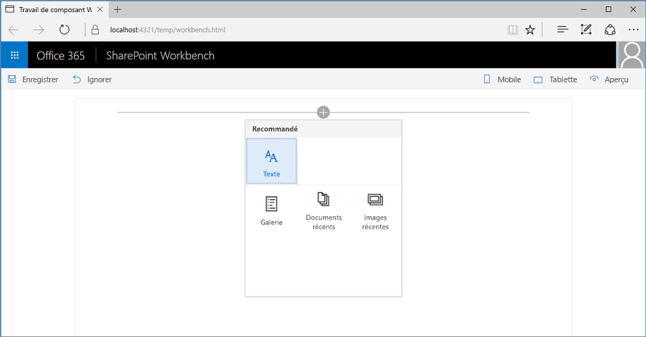Viewport: 646px width, 337px height.
Task: Make a web note
Action: (x=586, y=29)
